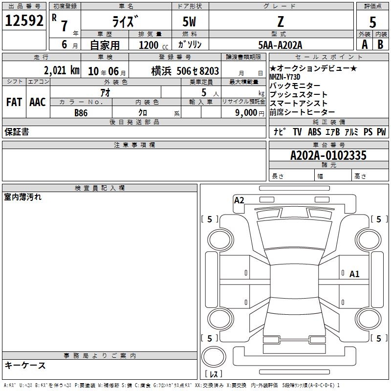Click the overall evaluation score 5

click(372, 22)
